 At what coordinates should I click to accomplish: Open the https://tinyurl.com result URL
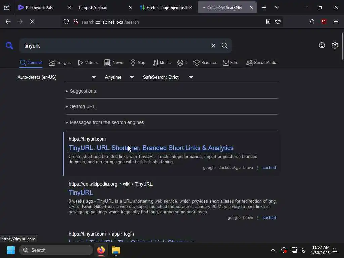(87, 139)
